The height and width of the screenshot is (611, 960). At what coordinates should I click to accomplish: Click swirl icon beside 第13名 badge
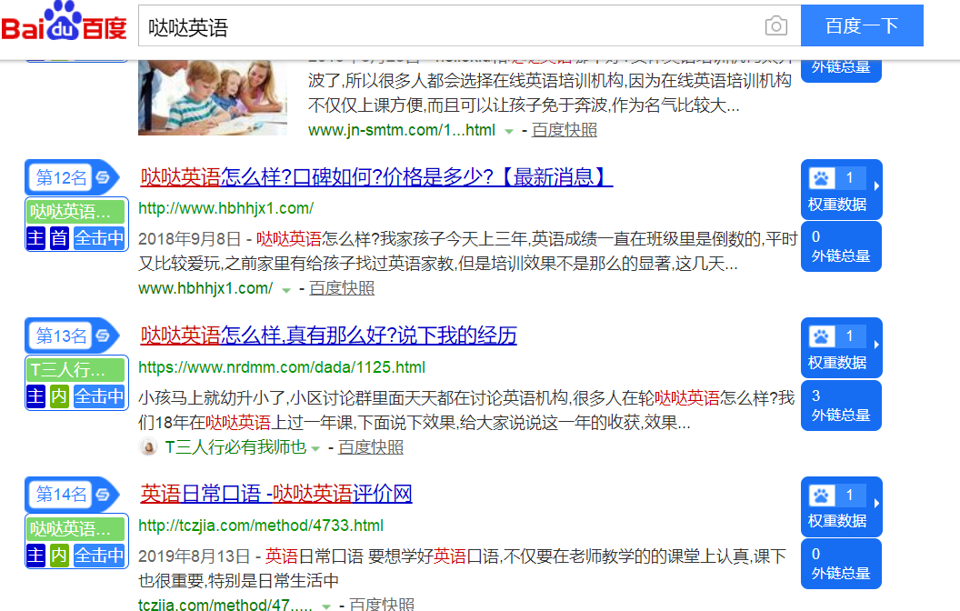(103, 336)
